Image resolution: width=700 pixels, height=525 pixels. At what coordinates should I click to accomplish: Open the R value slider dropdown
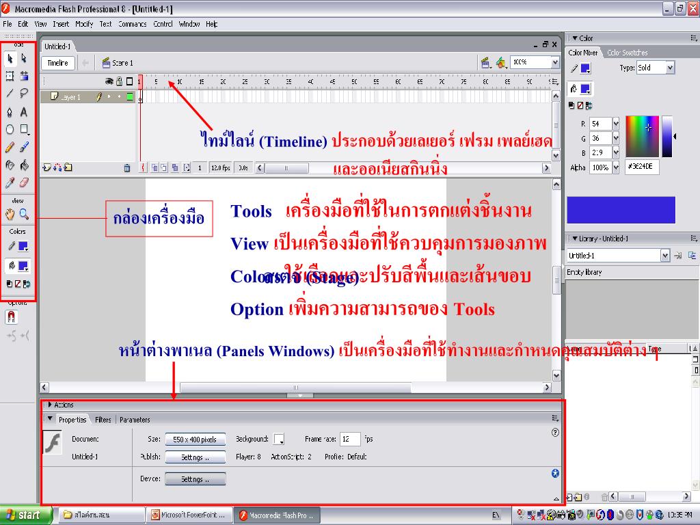(616, 124)
